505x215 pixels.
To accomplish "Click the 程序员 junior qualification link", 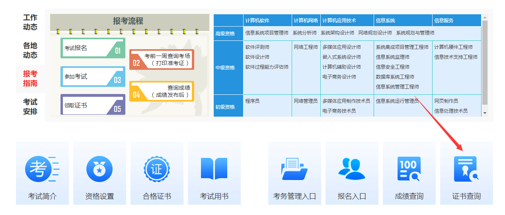I will (x=252, y=101).
